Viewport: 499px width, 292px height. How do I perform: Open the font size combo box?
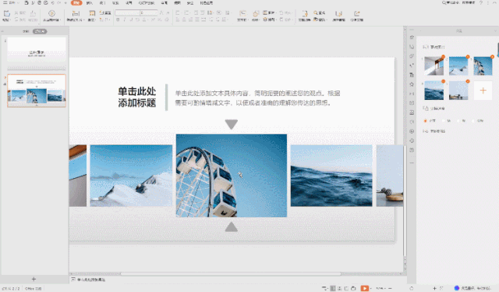click(x=149, y=12)
